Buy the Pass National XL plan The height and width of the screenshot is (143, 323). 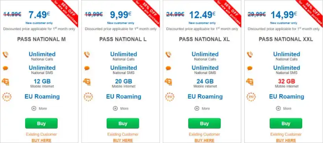[x=204, y=123]
